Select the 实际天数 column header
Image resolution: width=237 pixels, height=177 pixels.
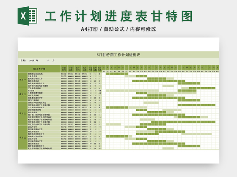(95, 69)
